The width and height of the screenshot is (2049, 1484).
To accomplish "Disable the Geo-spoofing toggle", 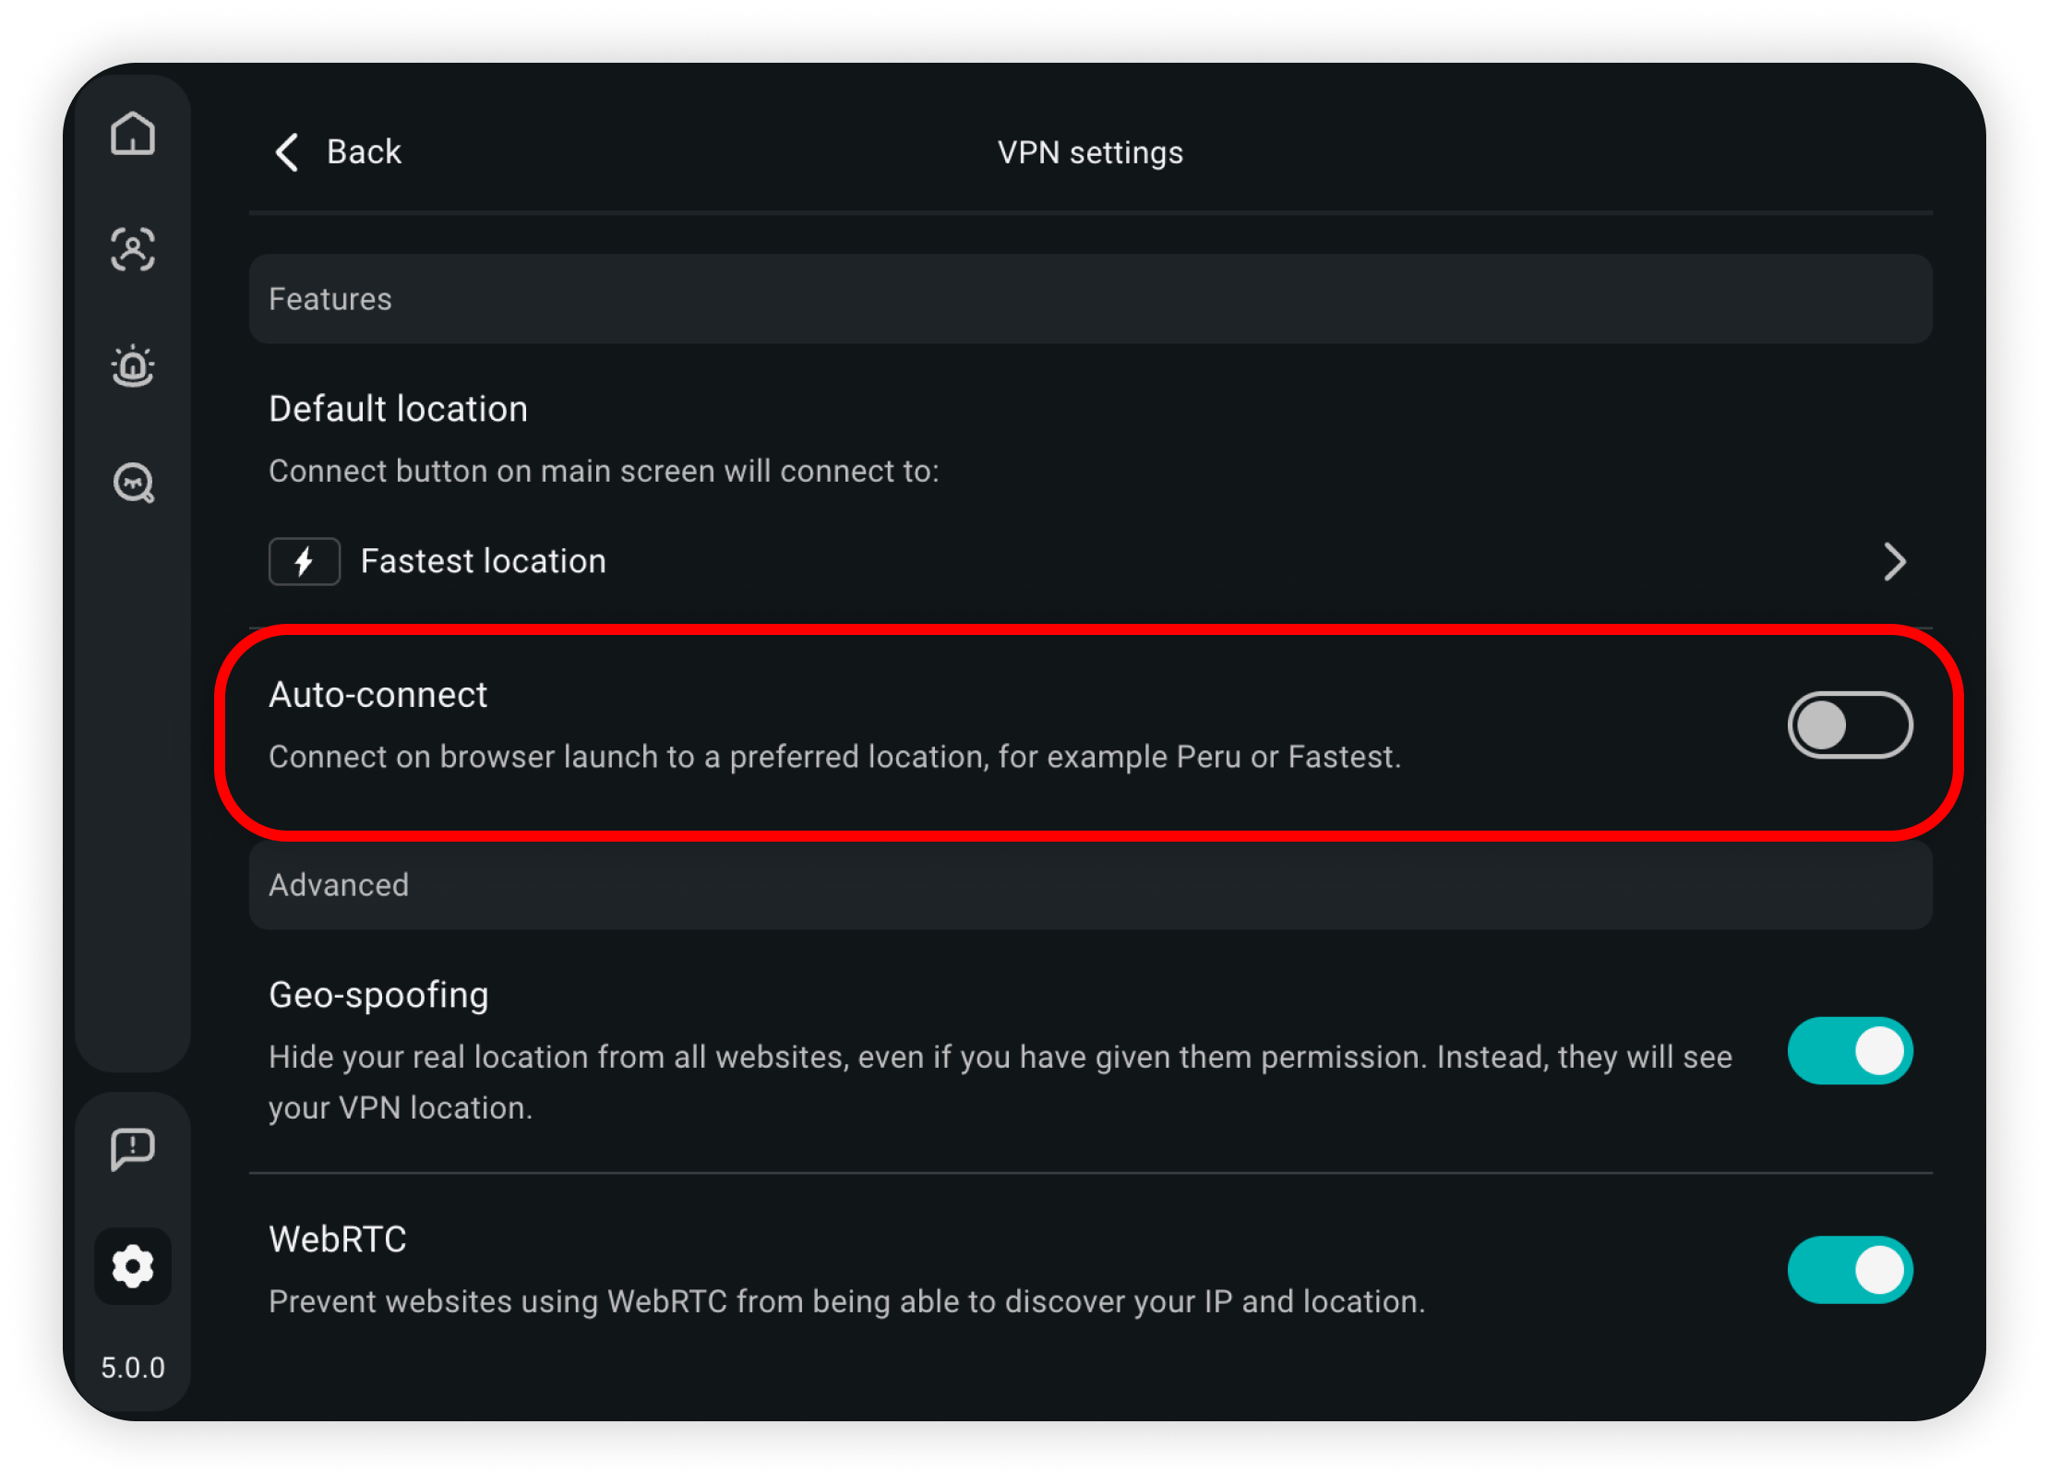I will pos(1850,1050).
